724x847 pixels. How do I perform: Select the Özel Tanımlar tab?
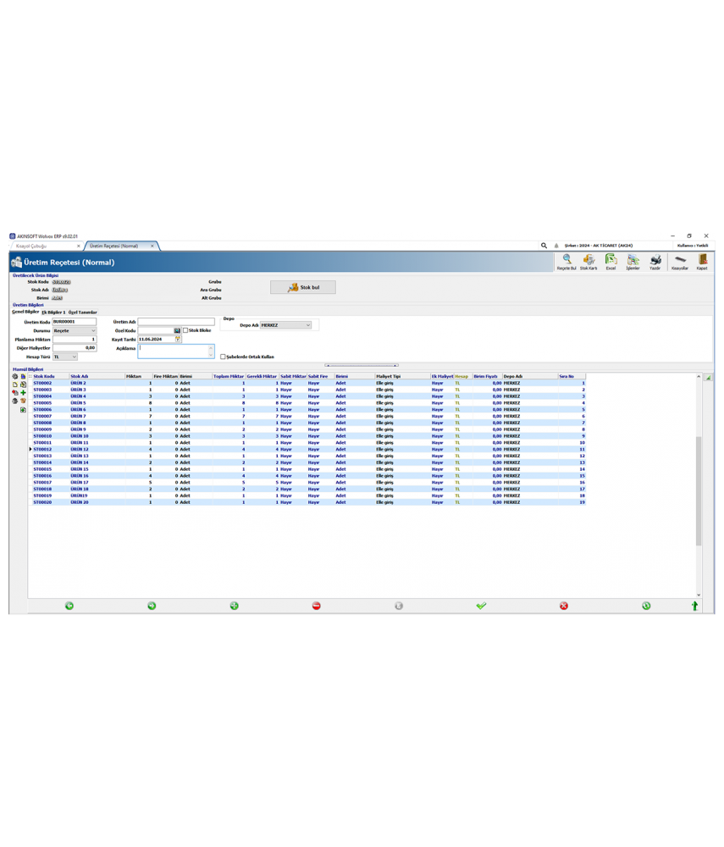[x=83, y=313]
